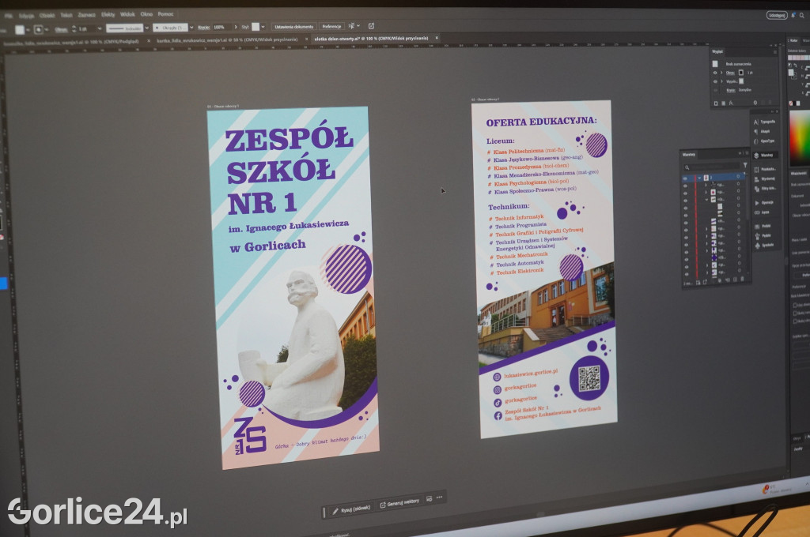Click Obrys stroke swatch in Wygląd panel
The height and width of the screenshot is (537, 810).
point(740,73)
